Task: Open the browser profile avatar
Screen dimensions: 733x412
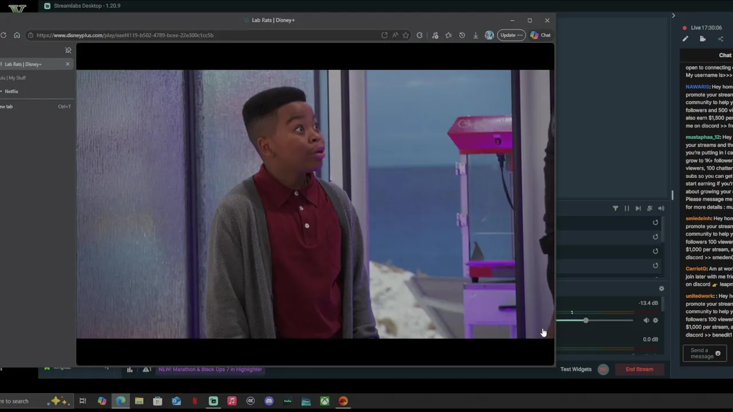Action: coord(489,35)
